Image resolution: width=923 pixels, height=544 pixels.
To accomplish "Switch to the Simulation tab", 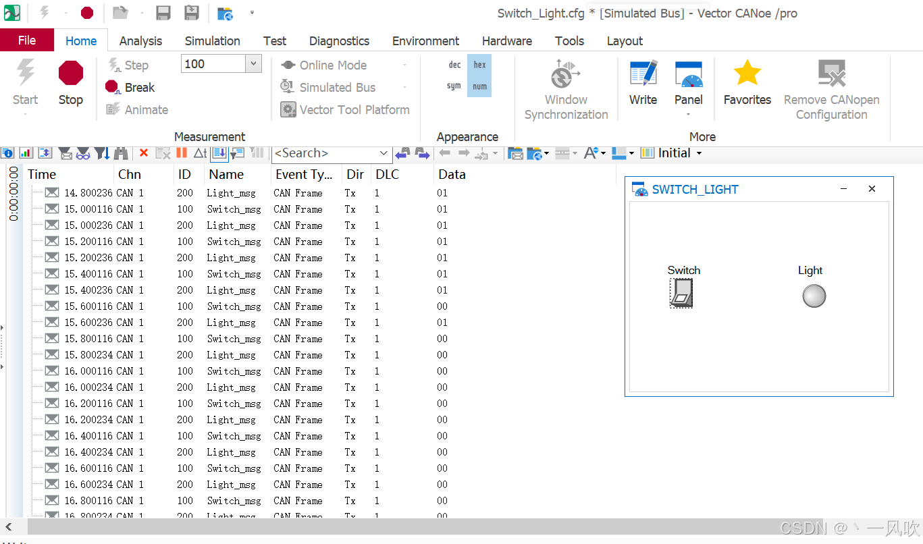I will (213, 40).
